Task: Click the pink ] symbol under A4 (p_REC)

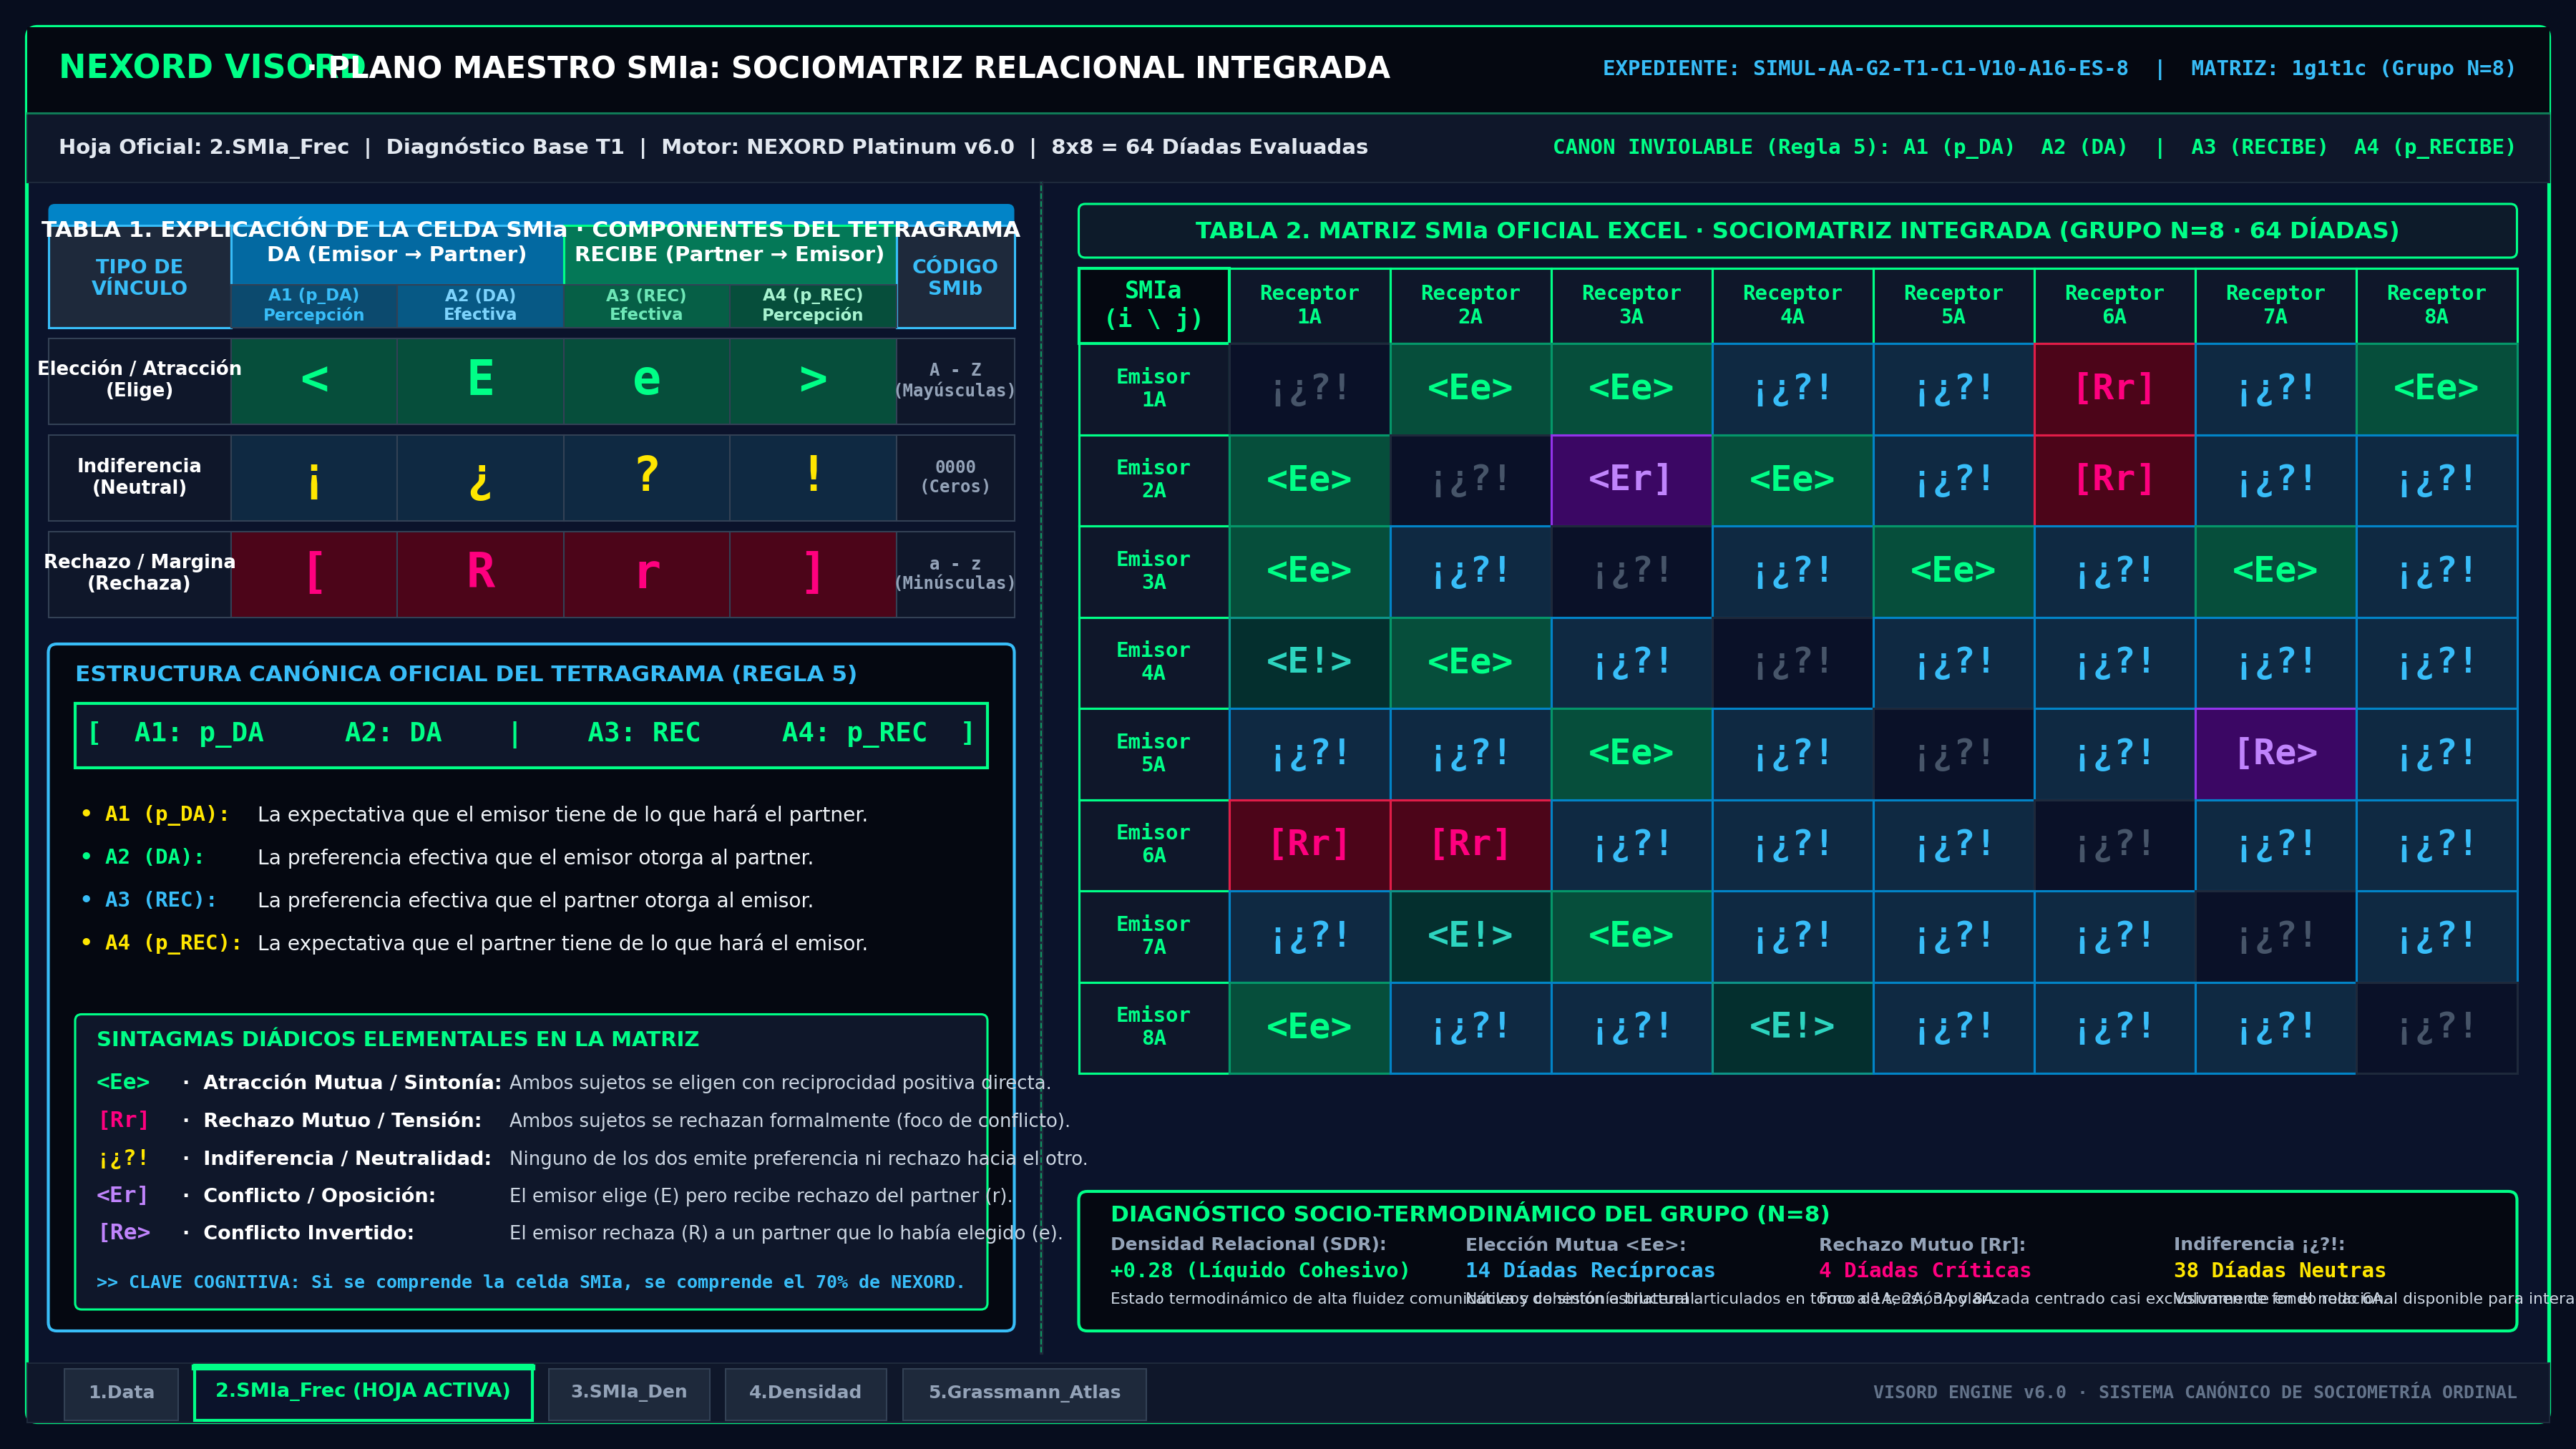Action: point(813,573)
